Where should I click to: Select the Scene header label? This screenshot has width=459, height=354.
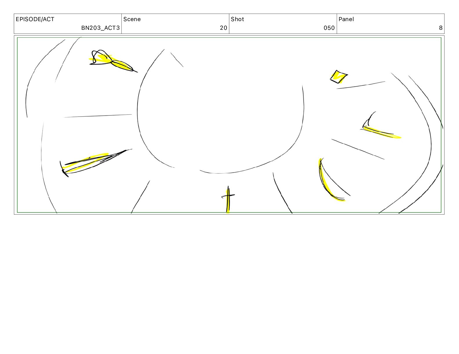pos(132,19)
